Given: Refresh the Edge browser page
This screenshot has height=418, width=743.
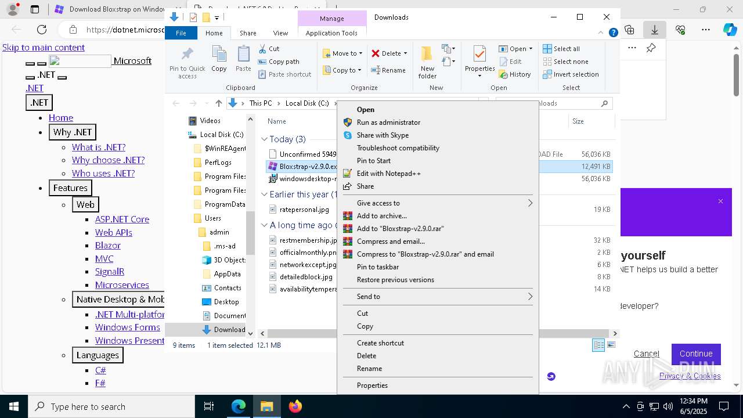Looking at the screenshot, I should click(x=42, y=30).
